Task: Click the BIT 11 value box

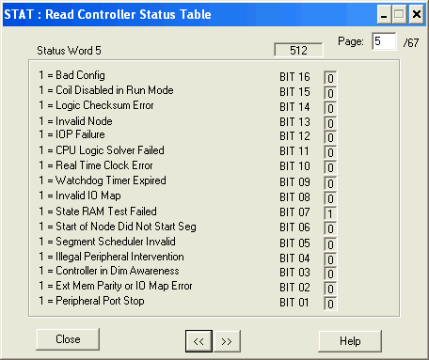Action: point(330,152)
